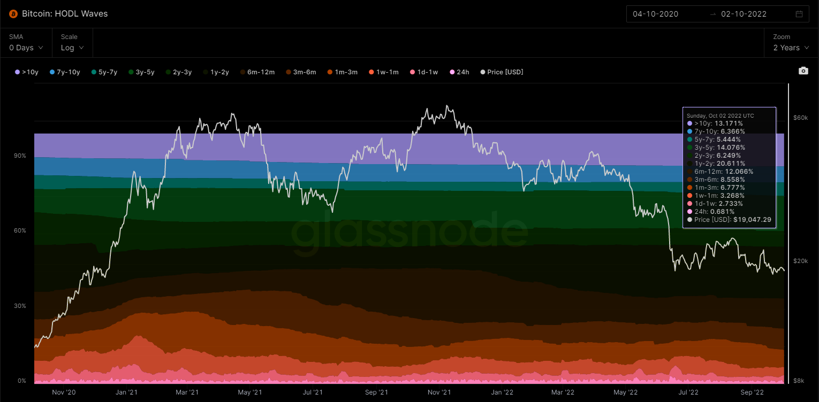Viewport: 819px width, 402px height.
Task: Toggle the 3y-5y legend series
Action: click(x=141, y=72)
